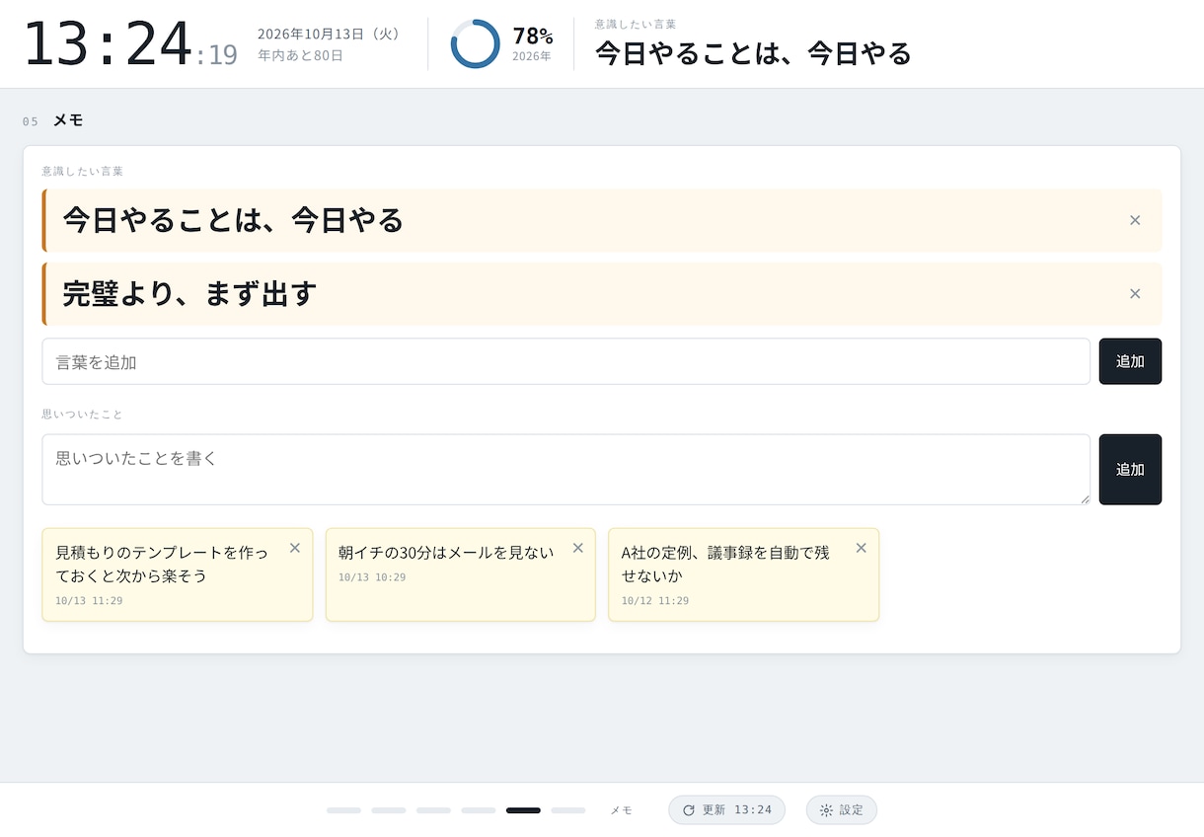Delete the A社の定例 note

[862, 548]
